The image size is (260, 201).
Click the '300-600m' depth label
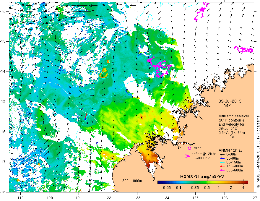click(x=235, y=170)
